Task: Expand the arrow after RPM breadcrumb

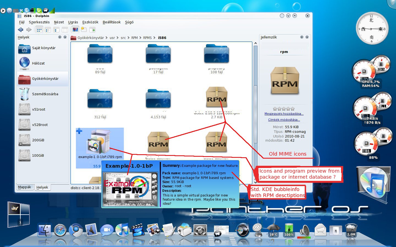Action: [x=140, y=38]
